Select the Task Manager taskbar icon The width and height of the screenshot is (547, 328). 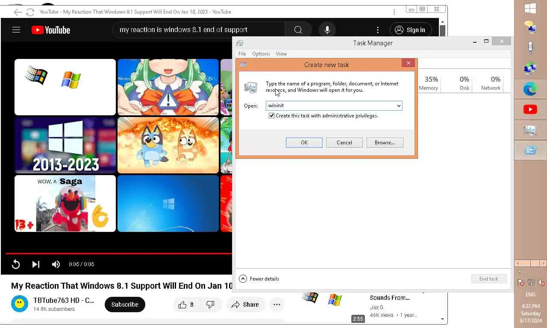click(x=530, y=130)
